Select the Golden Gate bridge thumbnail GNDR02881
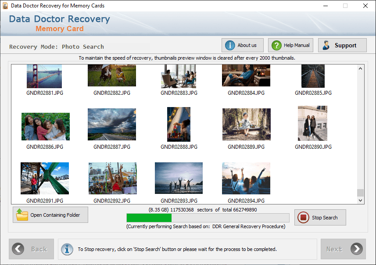This screenshot has width=376, height=265. coord(44,76)
